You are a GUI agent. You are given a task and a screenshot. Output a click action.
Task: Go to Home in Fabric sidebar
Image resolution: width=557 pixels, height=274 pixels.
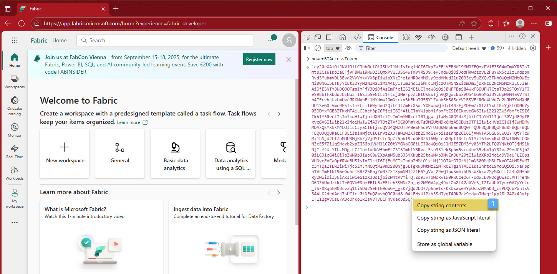coord(15,60)
